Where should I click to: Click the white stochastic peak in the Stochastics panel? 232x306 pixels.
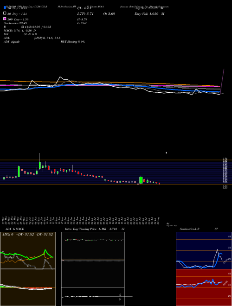pyautogui.click(x=217, y=250)
